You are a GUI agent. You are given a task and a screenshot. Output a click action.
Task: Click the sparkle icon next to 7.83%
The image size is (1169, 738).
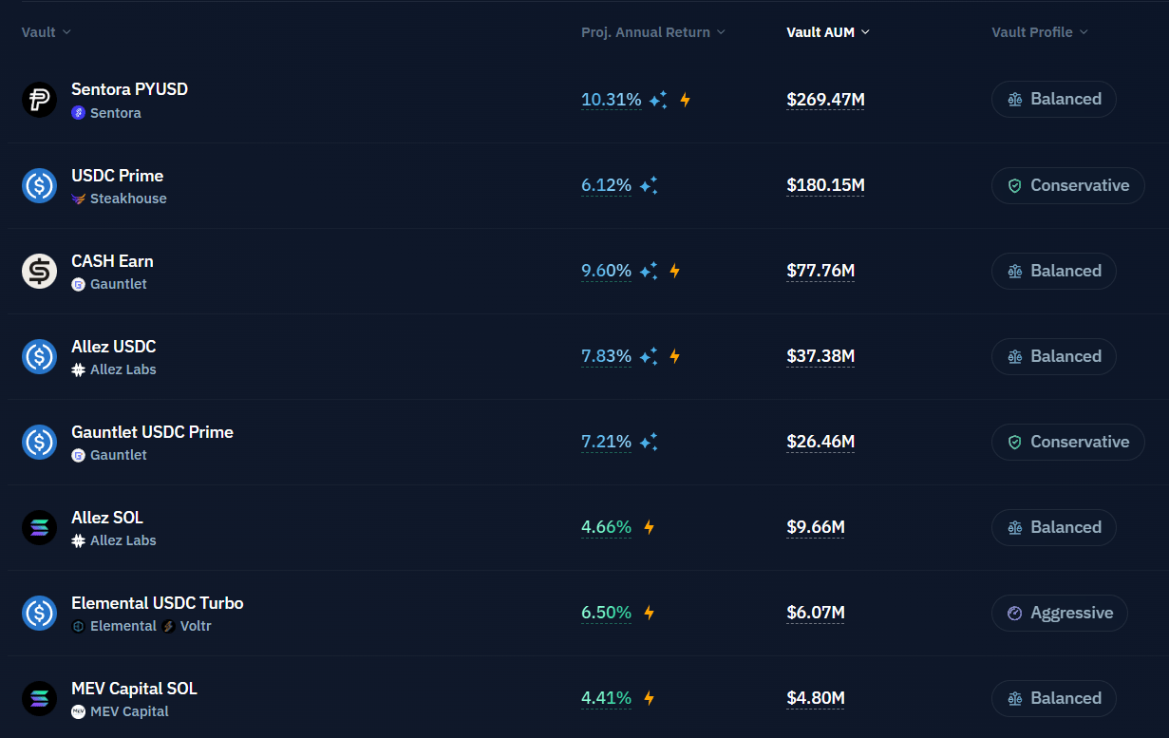pos(649,356)
